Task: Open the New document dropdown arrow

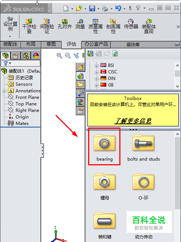Action: click(72, 9)
